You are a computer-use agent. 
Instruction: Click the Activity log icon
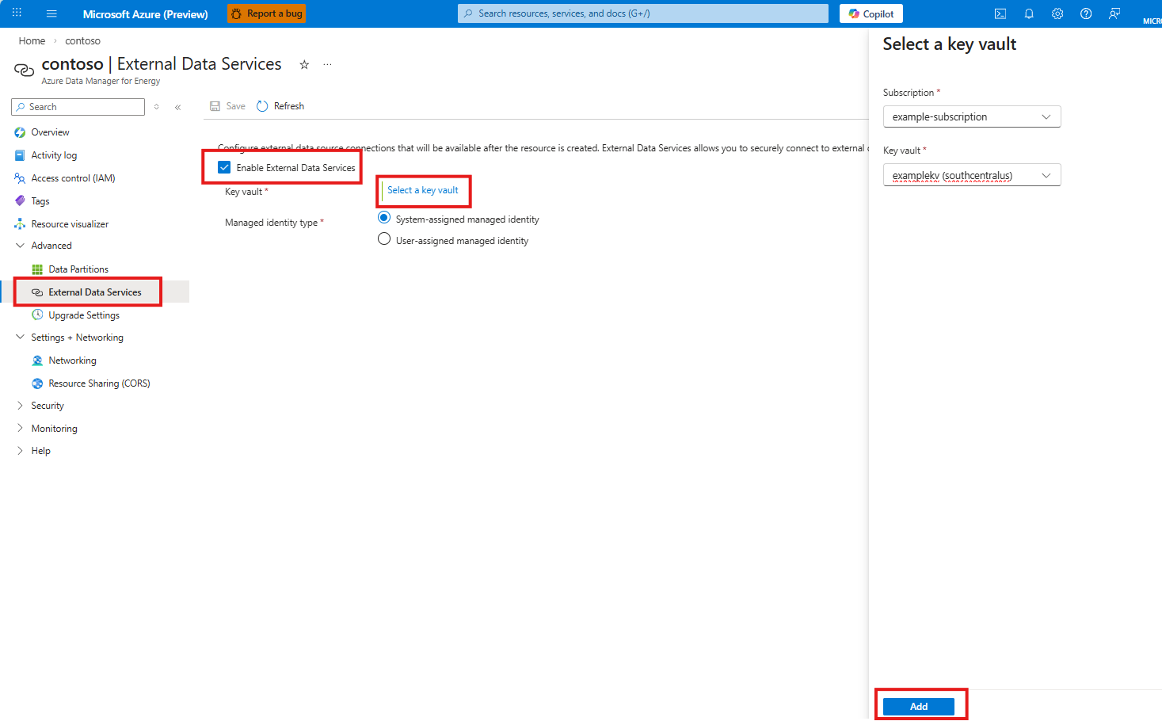[20, 155]
